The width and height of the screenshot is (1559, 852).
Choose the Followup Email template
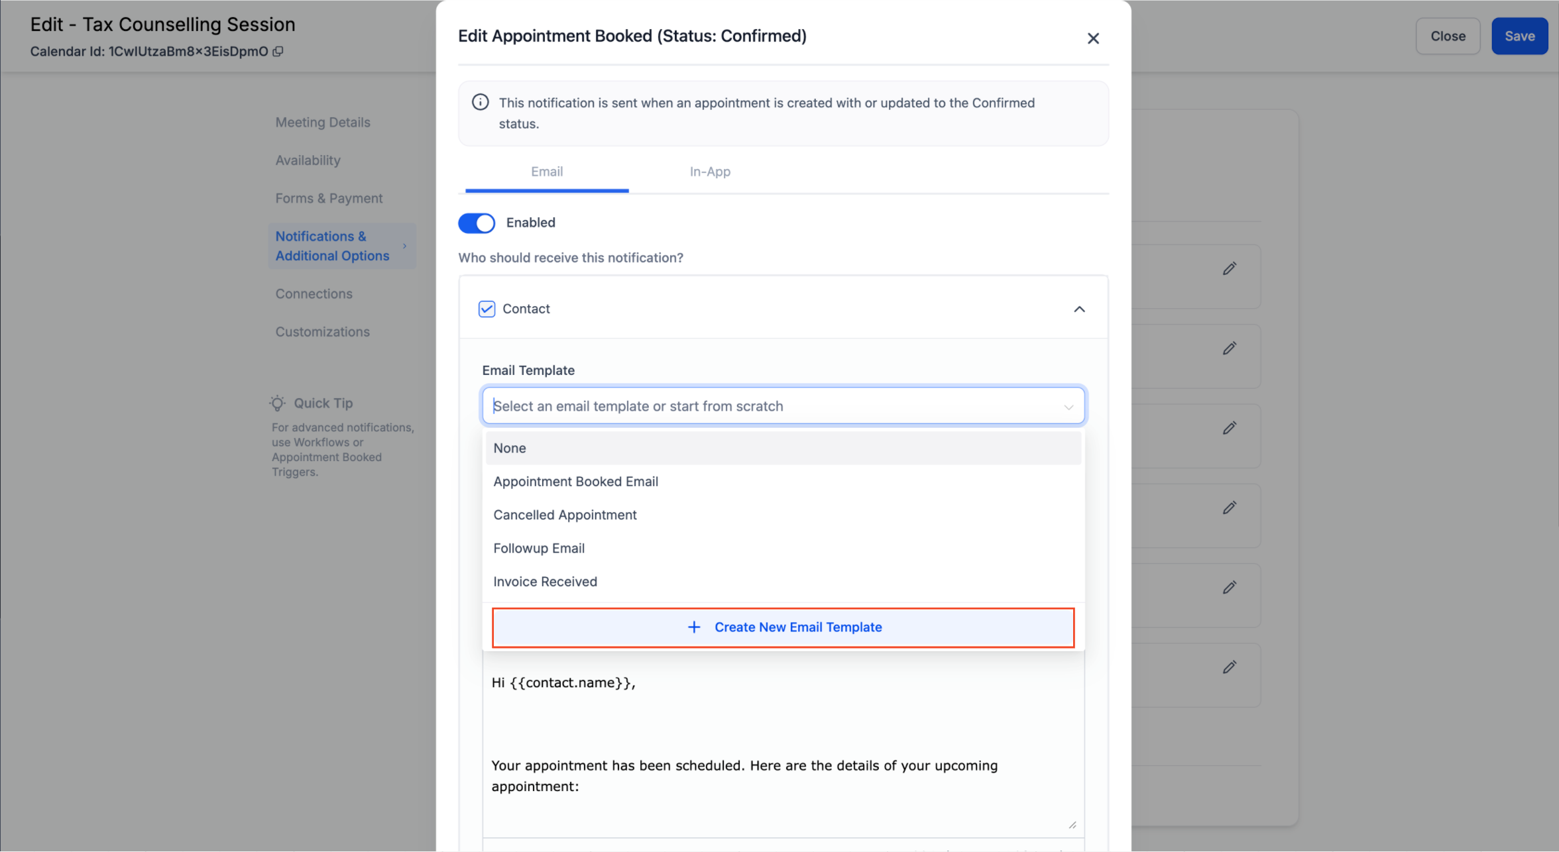(538, 549)
